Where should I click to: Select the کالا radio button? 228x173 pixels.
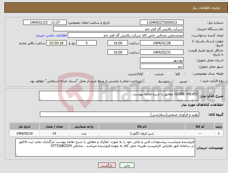(x=184, y=73)
